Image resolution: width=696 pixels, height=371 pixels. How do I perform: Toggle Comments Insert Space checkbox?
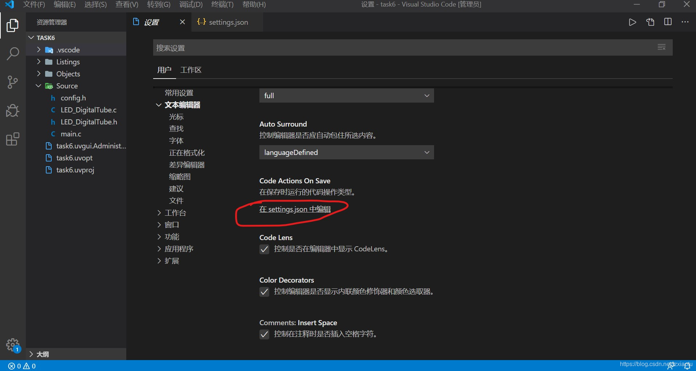click(264, 334)
